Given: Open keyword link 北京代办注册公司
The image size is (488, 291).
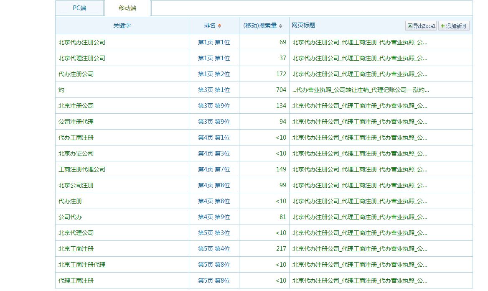Looking at the screenshot, I should pyautogui.click(x=82, y=42).
